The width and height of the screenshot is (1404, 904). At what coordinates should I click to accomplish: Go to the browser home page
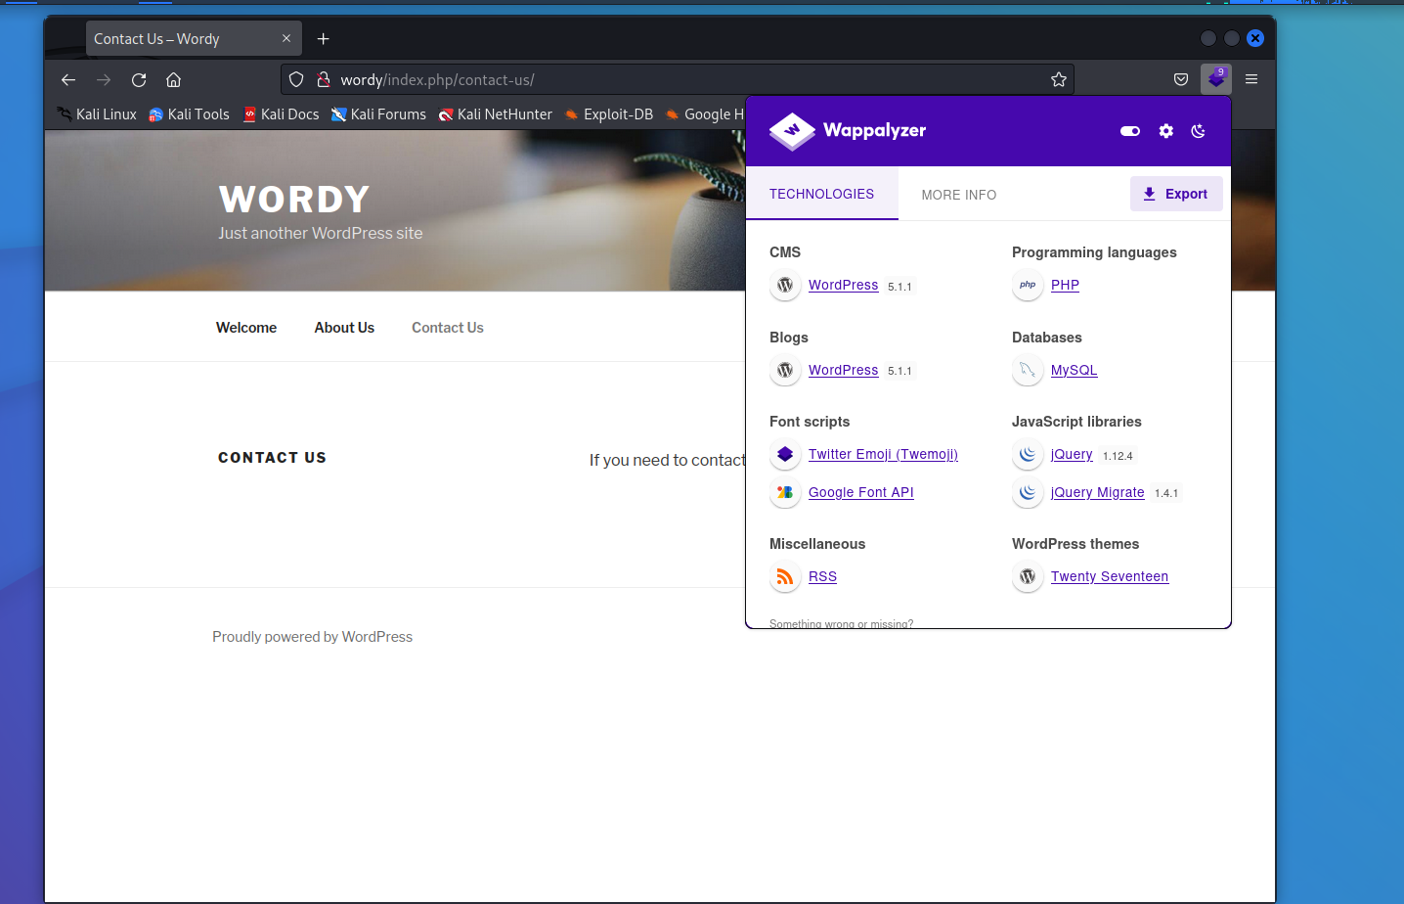click(x=174, y=80)
